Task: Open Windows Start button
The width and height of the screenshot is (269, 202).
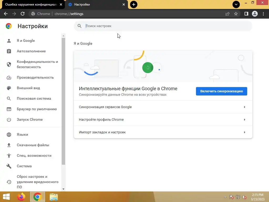Action: pyautogui.click(x=6, y=197)
